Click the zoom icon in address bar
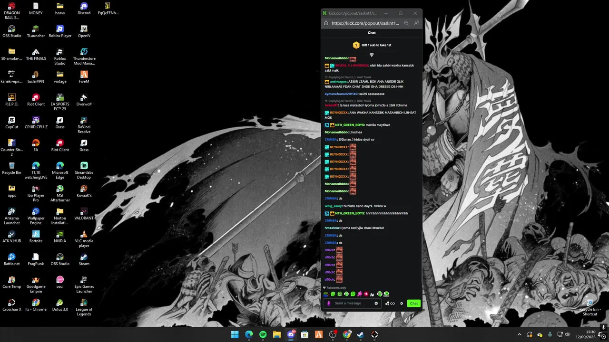609x342 pixels. point(406,23)
